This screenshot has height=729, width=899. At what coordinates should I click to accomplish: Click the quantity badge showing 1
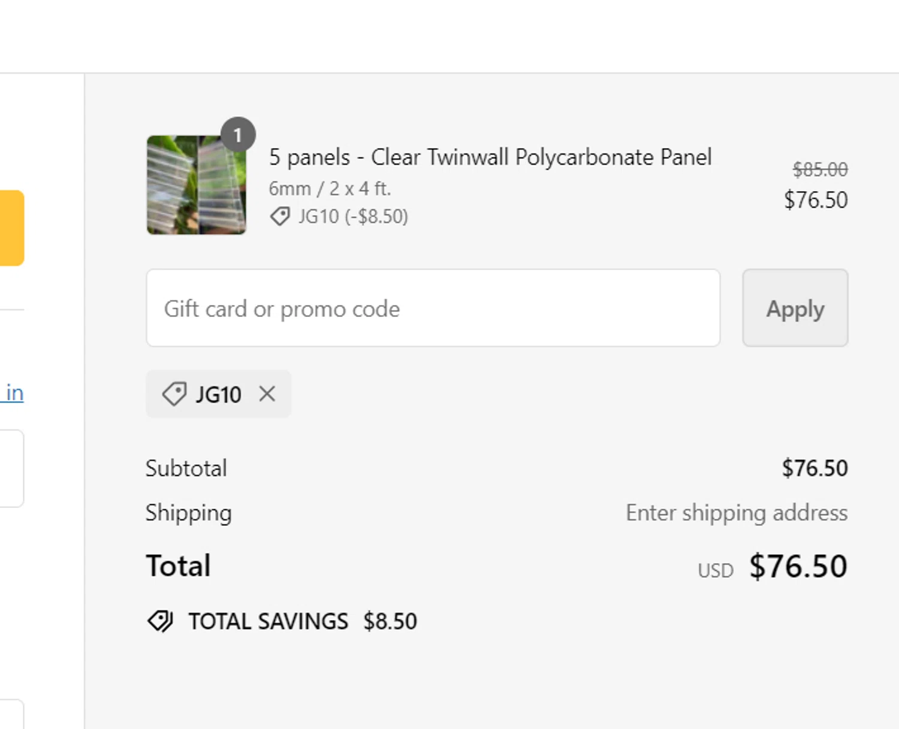click(238, 135)
